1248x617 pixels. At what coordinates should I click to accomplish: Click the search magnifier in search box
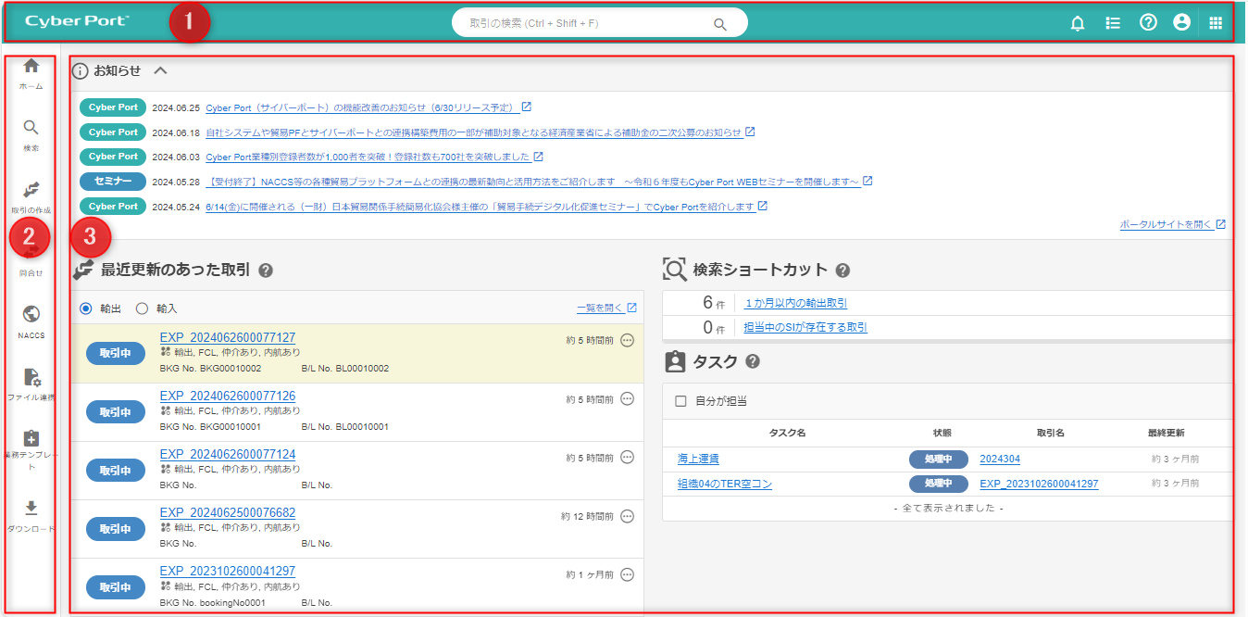(x=720, y=24)
